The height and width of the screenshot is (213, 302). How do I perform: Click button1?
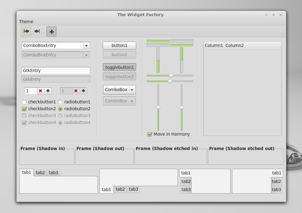pos(119,45)
